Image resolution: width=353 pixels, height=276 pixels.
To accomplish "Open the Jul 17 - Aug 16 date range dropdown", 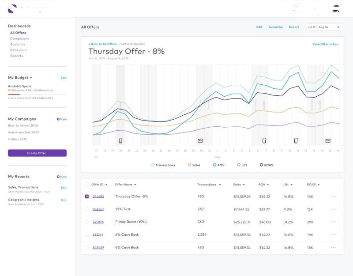I will coord(324,27).
